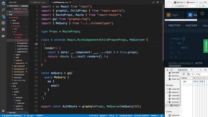Open package.json in explorer
Image resolution: width=208 pixels, height=117 pixels.
tap(19, 69)
